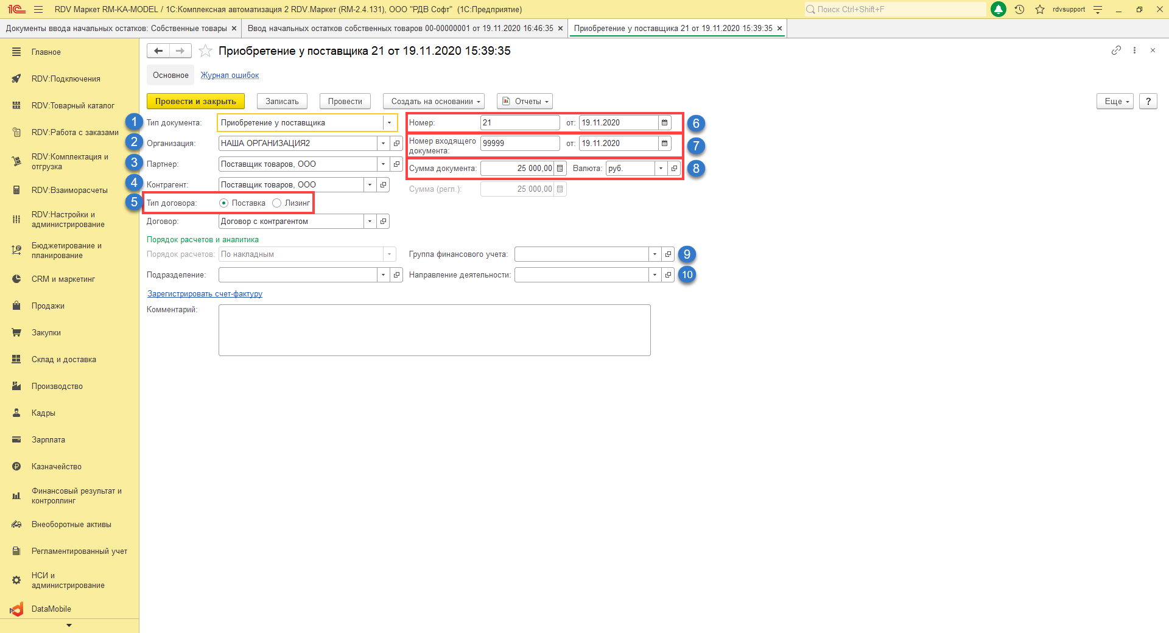Open help with the question mark button
This screenshot has width=1169, height=633.
pos(1148,102)
